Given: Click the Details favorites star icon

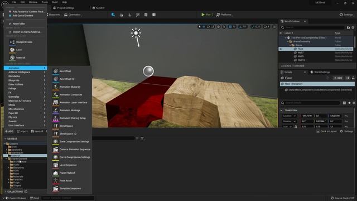Looking at the screenshot, I should (349, 103).
